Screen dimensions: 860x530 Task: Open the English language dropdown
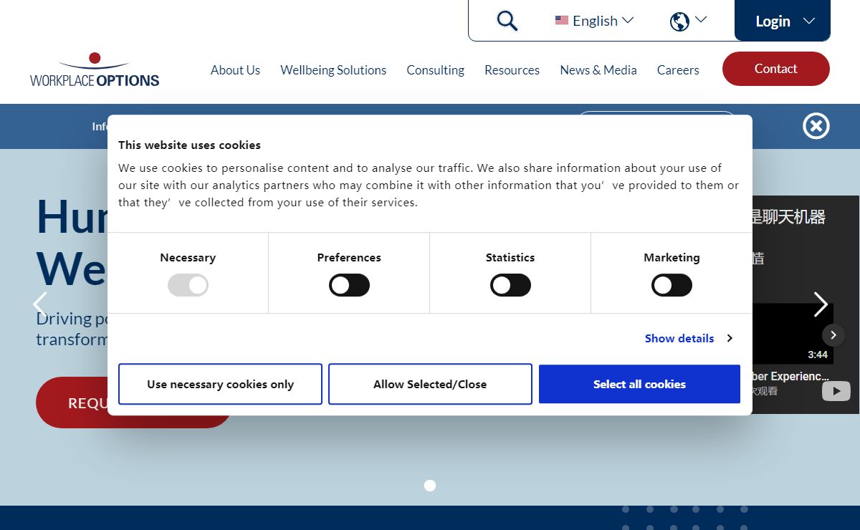(594, 21)
